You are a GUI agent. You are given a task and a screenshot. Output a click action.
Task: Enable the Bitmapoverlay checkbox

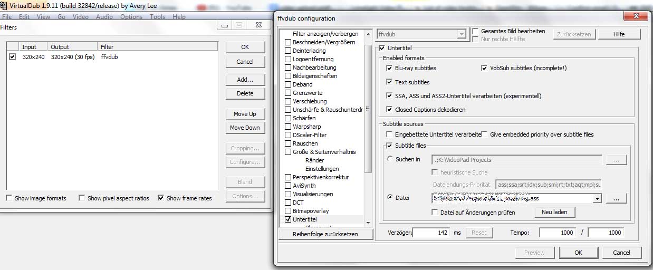click(288, 211)
